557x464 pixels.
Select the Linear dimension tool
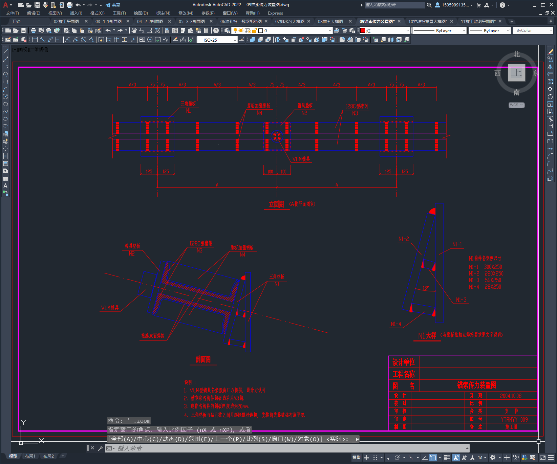point(35,40)
